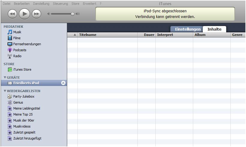Open the Musik library

(17, 32)
